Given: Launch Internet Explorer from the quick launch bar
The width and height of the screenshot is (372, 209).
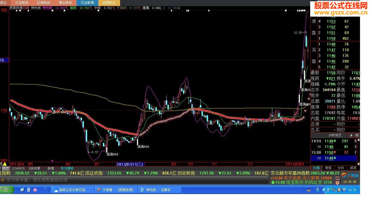Looking at the screenshot, I should pos(22,190).
